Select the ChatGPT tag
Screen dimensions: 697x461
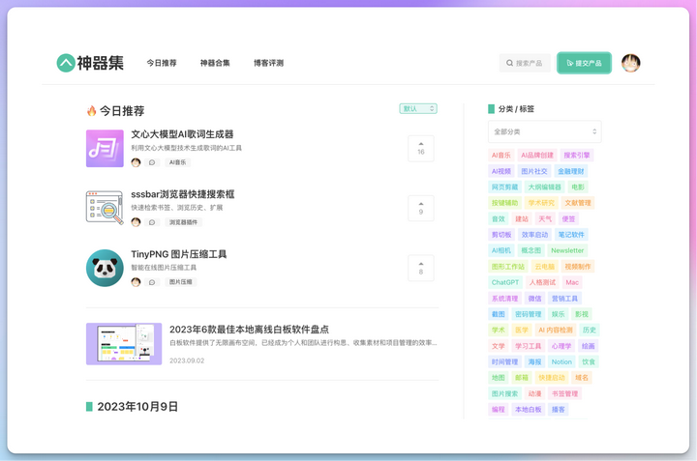click(x=505, y=282)
